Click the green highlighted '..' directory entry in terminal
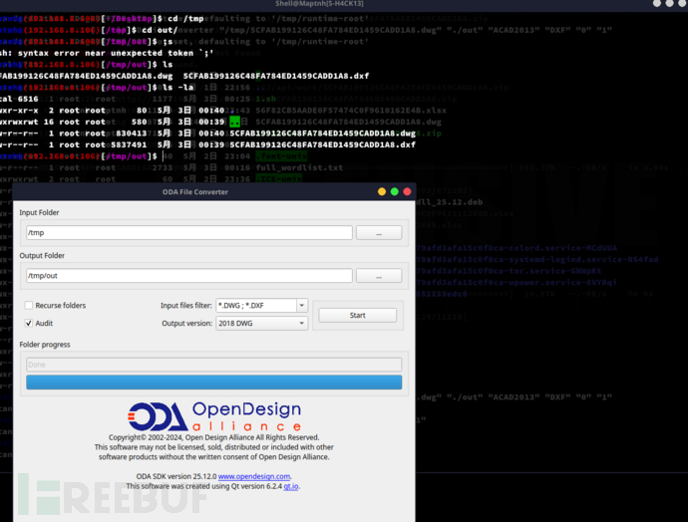Screen dimensions: 688x522 [234, 122]
